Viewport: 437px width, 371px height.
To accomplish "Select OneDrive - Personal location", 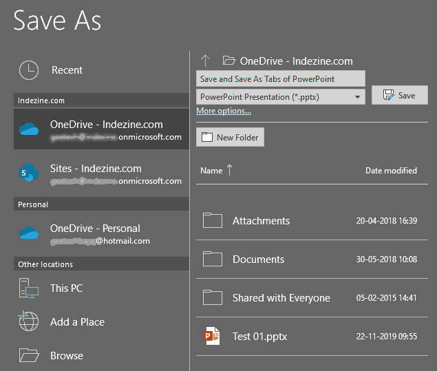I will point(101,233).
